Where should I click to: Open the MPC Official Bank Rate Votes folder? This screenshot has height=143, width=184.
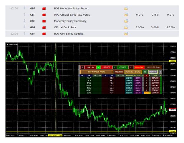(126, 15)
